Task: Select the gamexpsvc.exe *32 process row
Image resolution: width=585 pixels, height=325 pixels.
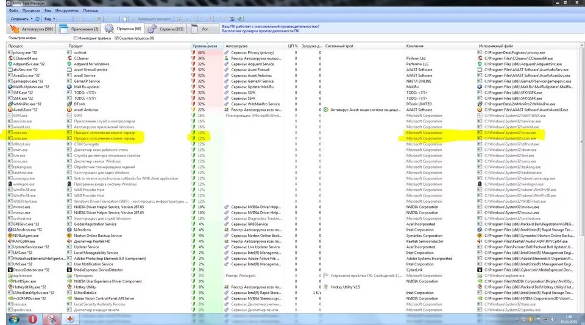Action: 293,81
